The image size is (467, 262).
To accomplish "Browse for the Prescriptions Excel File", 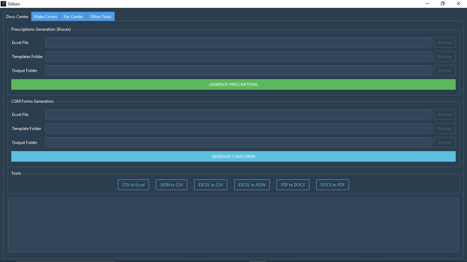I will (x=445, y=43).
